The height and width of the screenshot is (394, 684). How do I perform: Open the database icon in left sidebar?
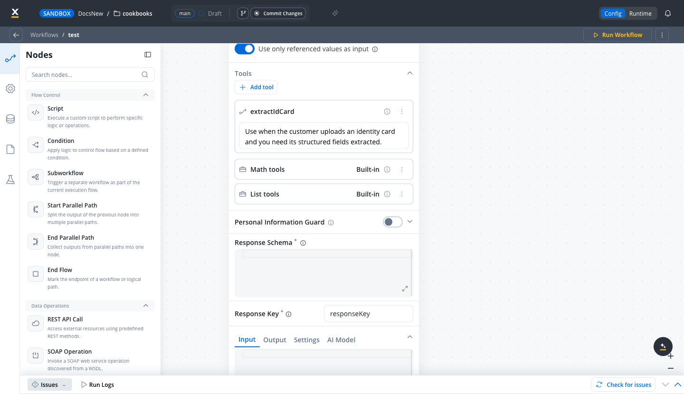(x=10, y=119)
